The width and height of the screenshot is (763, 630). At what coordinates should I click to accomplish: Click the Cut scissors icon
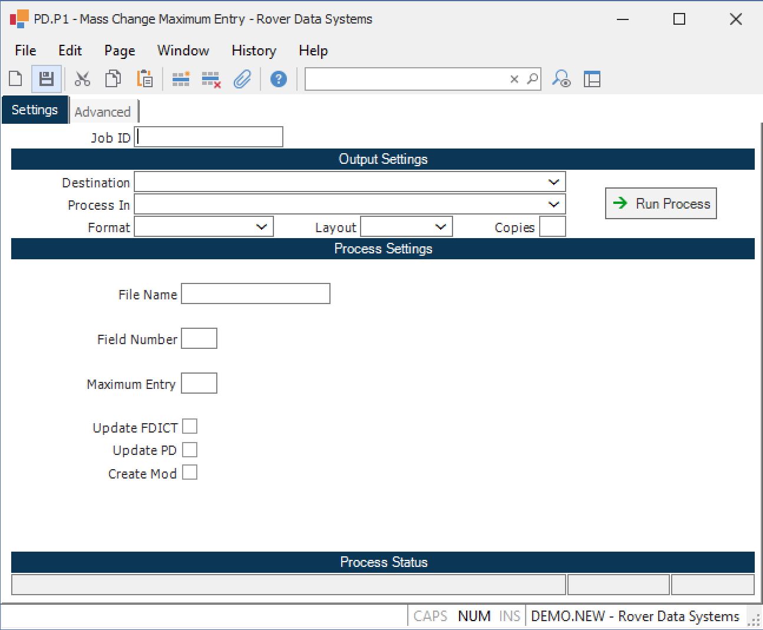[82, 79]
